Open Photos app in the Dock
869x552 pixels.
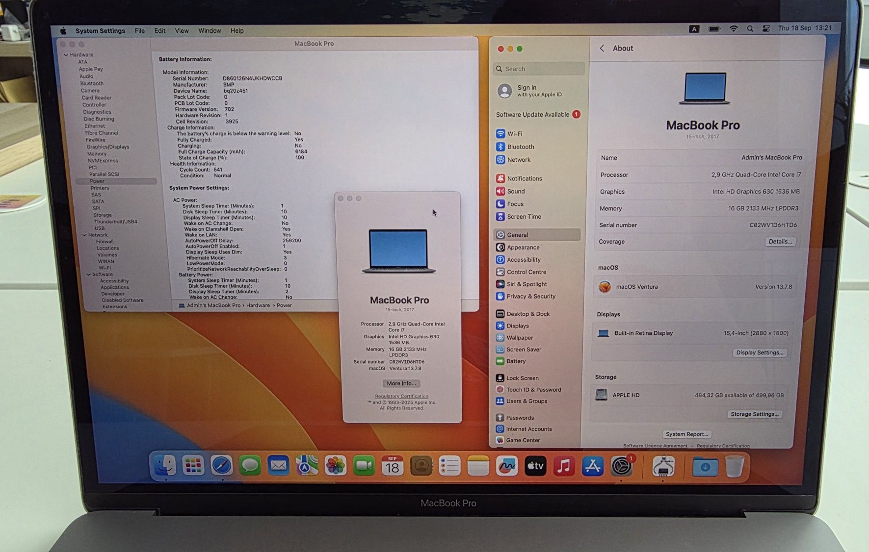[x=336, y=466]
